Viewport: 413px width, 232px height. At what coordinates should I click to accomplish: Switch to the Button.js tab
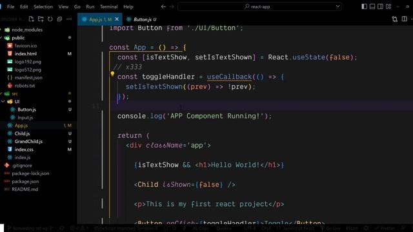pyautogui.click(x=141, y=19)
